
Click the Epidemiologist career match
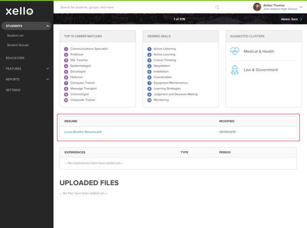point(80,66)
